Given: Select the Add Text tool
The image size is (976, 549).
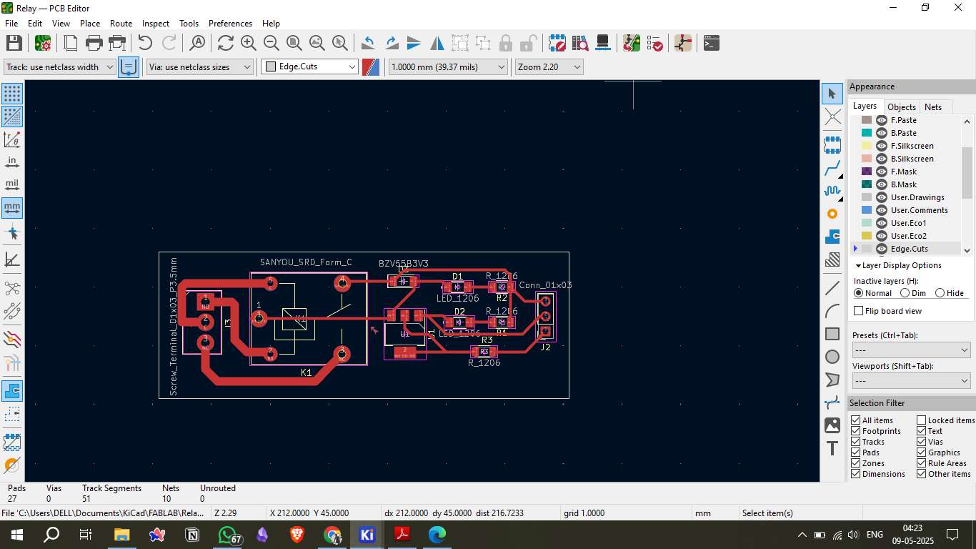Looking at the screenshot, I should coord(832,449).
